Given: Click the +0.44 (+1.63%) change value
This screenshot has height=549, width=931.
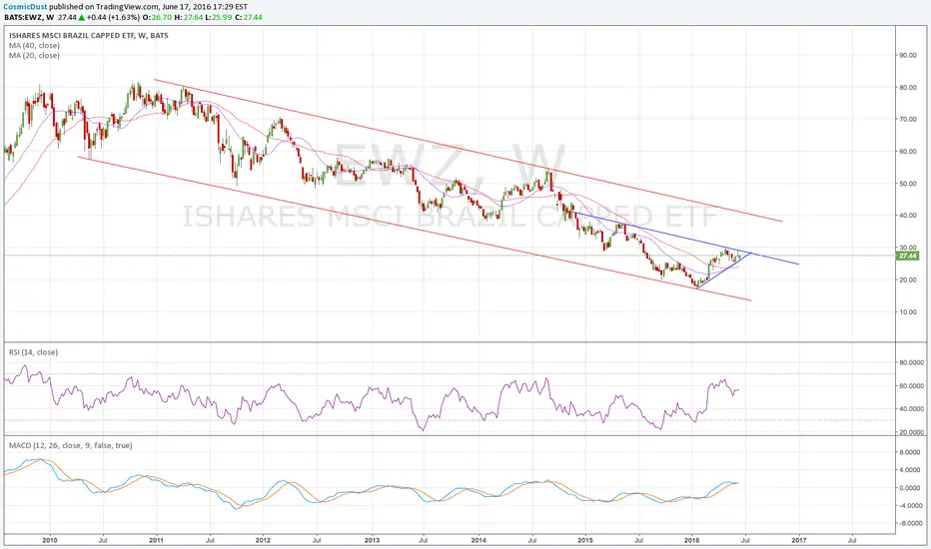Looking at the screenshot, I should pyautogui.click(x=113, y=17).
